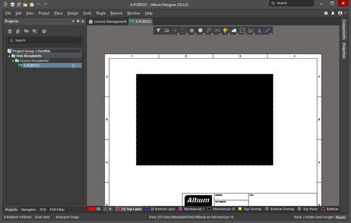
Task: Choose the Interactive Routing tool
Action: tap(209, 31)
